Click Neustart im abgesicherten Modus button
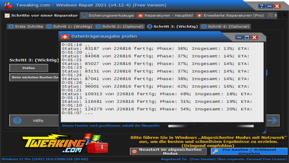The image size is (289, 163). point(169,151)
